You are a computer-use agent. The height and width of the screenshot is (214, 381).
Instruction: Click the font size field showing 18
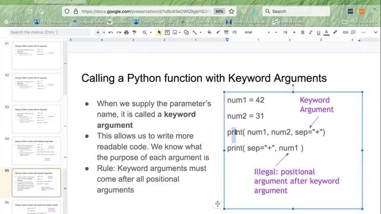[285, 32]
